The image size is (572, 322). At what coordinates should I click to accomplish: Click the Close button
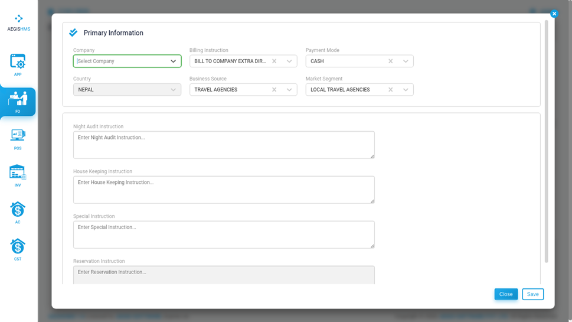point(506,294)
